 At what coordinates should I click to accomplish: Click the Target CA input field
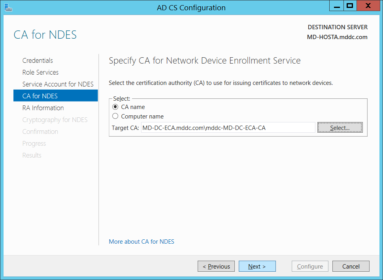[x=228, y=128]
